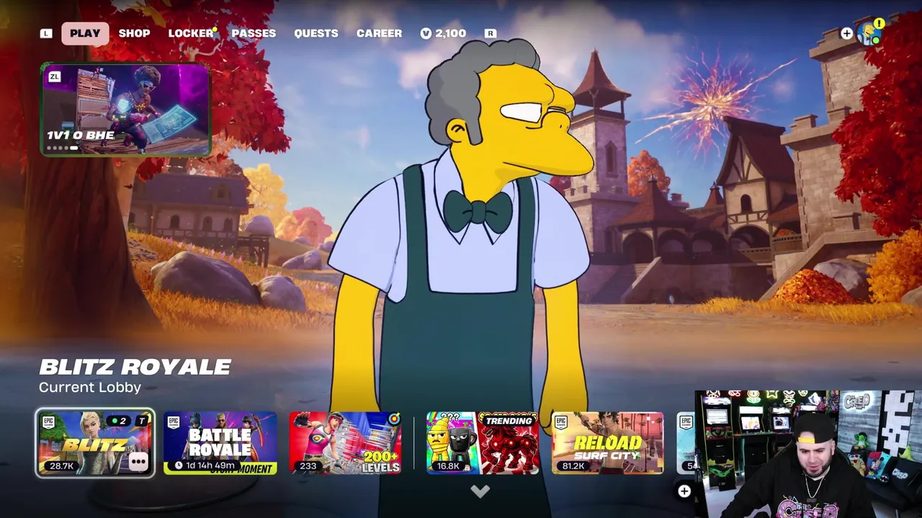
Task: Open the V-Bucks balance 2,100
Action: (x=443, y=33)
